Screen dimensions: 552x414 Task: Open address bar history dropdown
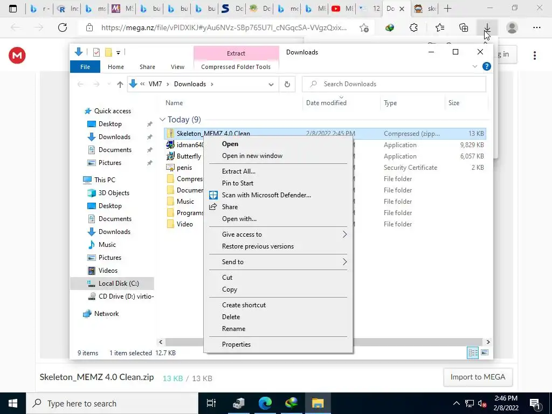[271, 84]
